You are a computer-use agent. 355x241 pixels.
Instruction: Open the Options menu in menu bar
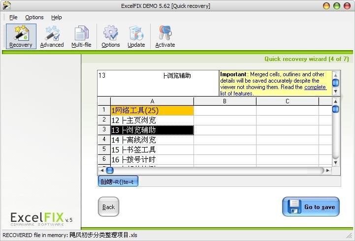click(34, 17)
